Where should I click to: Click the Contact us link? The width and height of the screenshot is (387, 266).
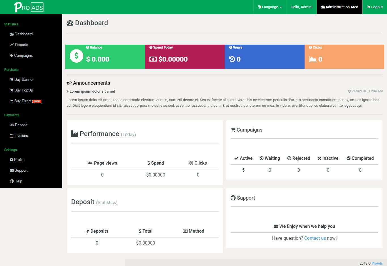[315, 238]
